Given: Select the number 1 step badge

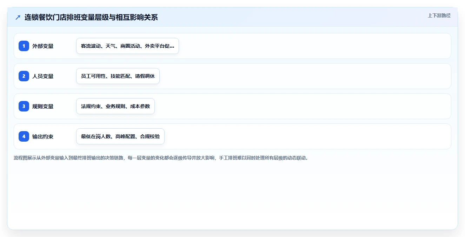Looking at the screenshot, I should (24, 46).
